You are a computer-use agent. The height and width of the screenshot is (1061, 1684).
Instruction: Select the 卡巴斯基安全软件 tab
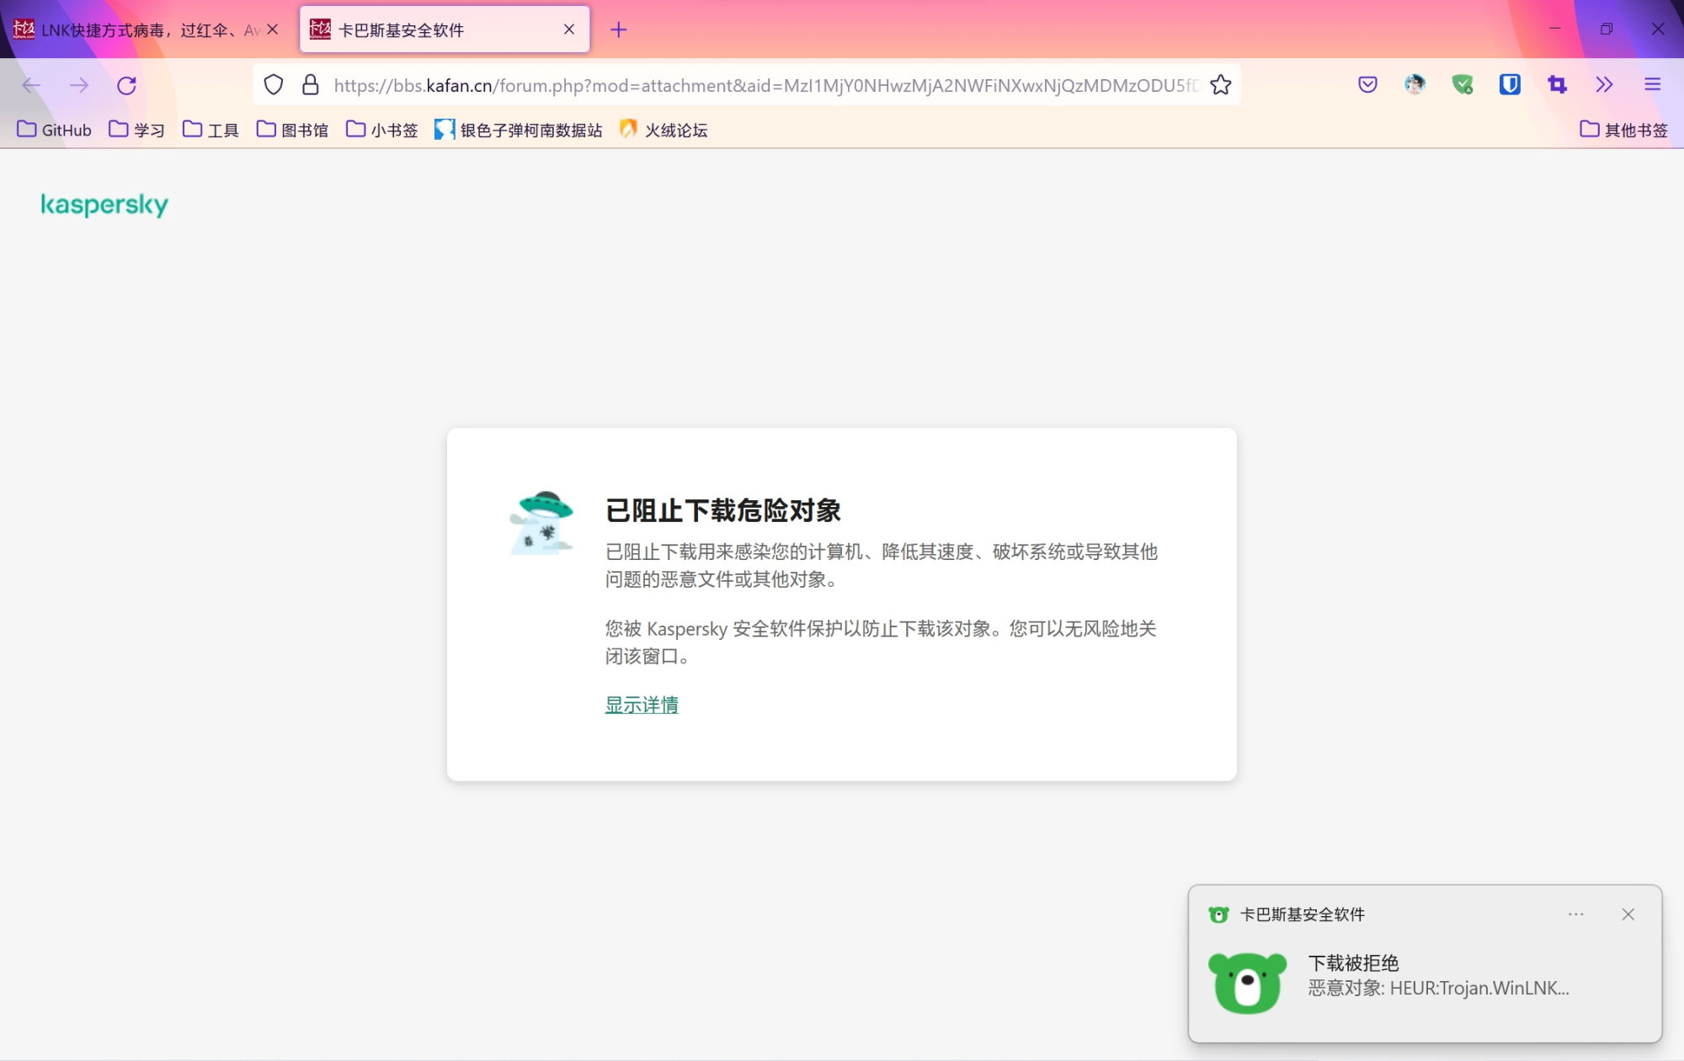tap(445, 30)
